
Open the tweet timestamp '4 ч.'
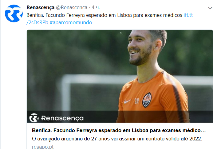(96, 8)
